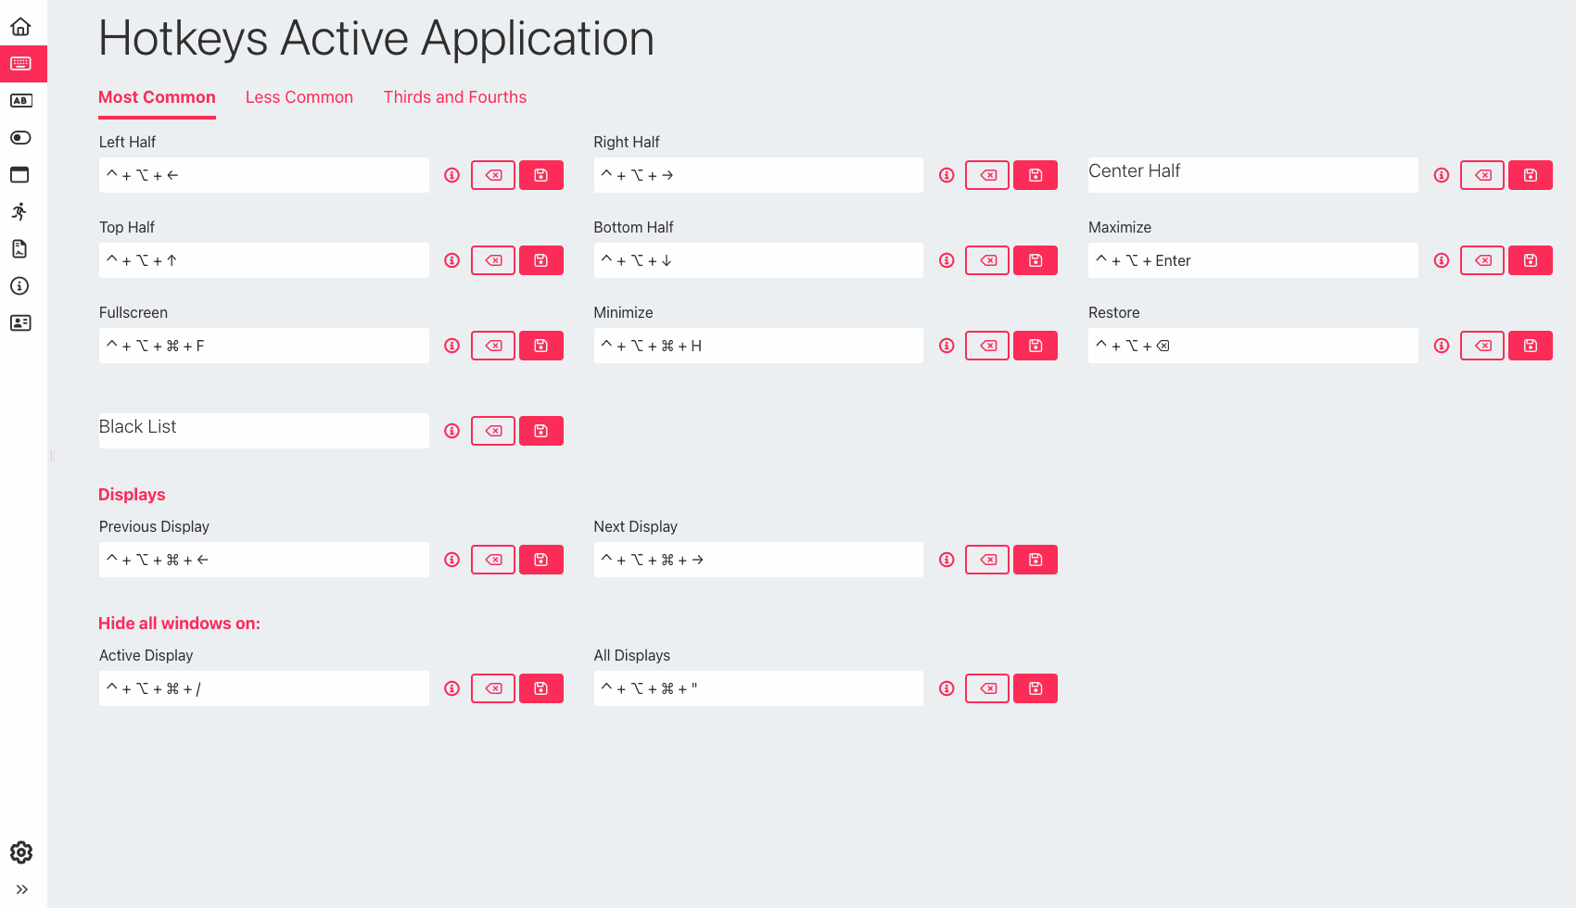Screen dimensions: 1576x908
Task: Expand the sidebar with double chevron
Action: click(x=21, y=889)
